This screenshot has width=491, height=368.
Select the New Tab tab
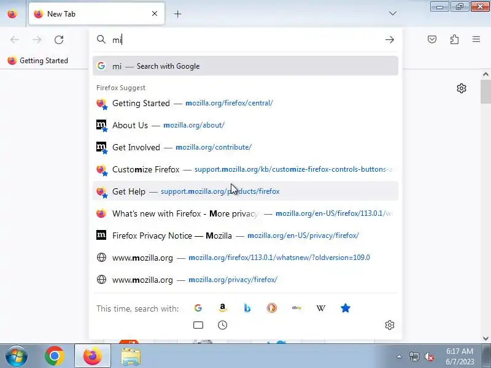tap(96, 13)
